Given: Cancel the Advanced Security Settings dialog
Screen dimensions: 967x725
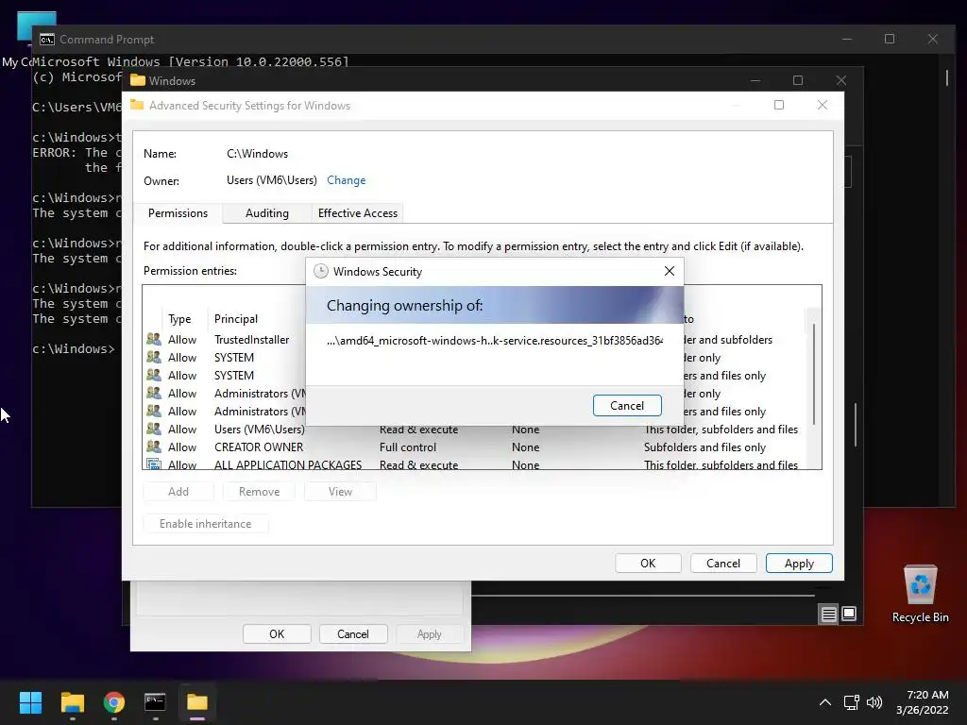Looking at the screenshot, I should [x=722, y=564].
